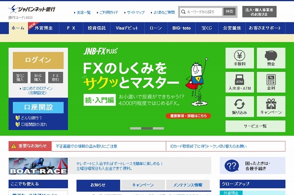Image resolution: width=294 pixels, height=195 pixels.
Task: Select the middle carousel slide indicator
Action: tap(147, 128)
